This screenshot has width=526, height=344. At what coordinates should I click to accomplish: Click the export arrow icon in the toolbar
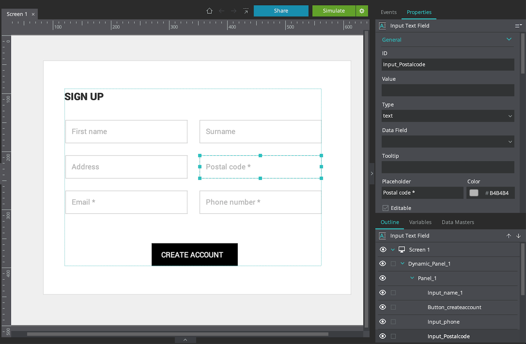245,10
